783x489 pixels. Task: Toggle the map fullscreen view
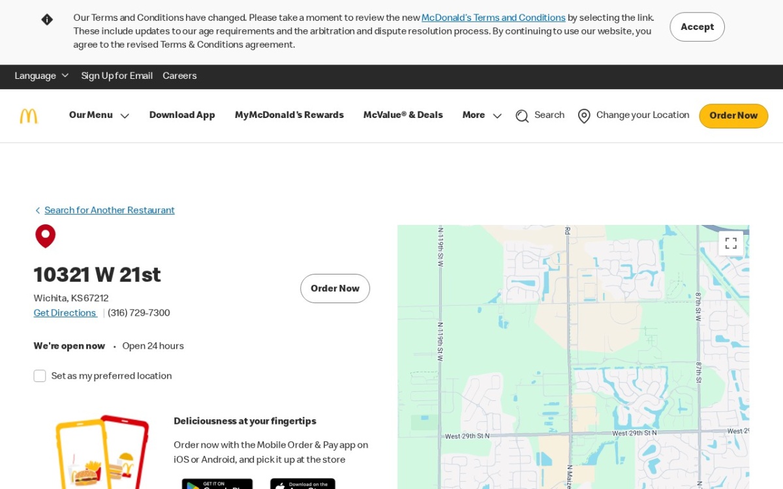(x=731, y=243)
